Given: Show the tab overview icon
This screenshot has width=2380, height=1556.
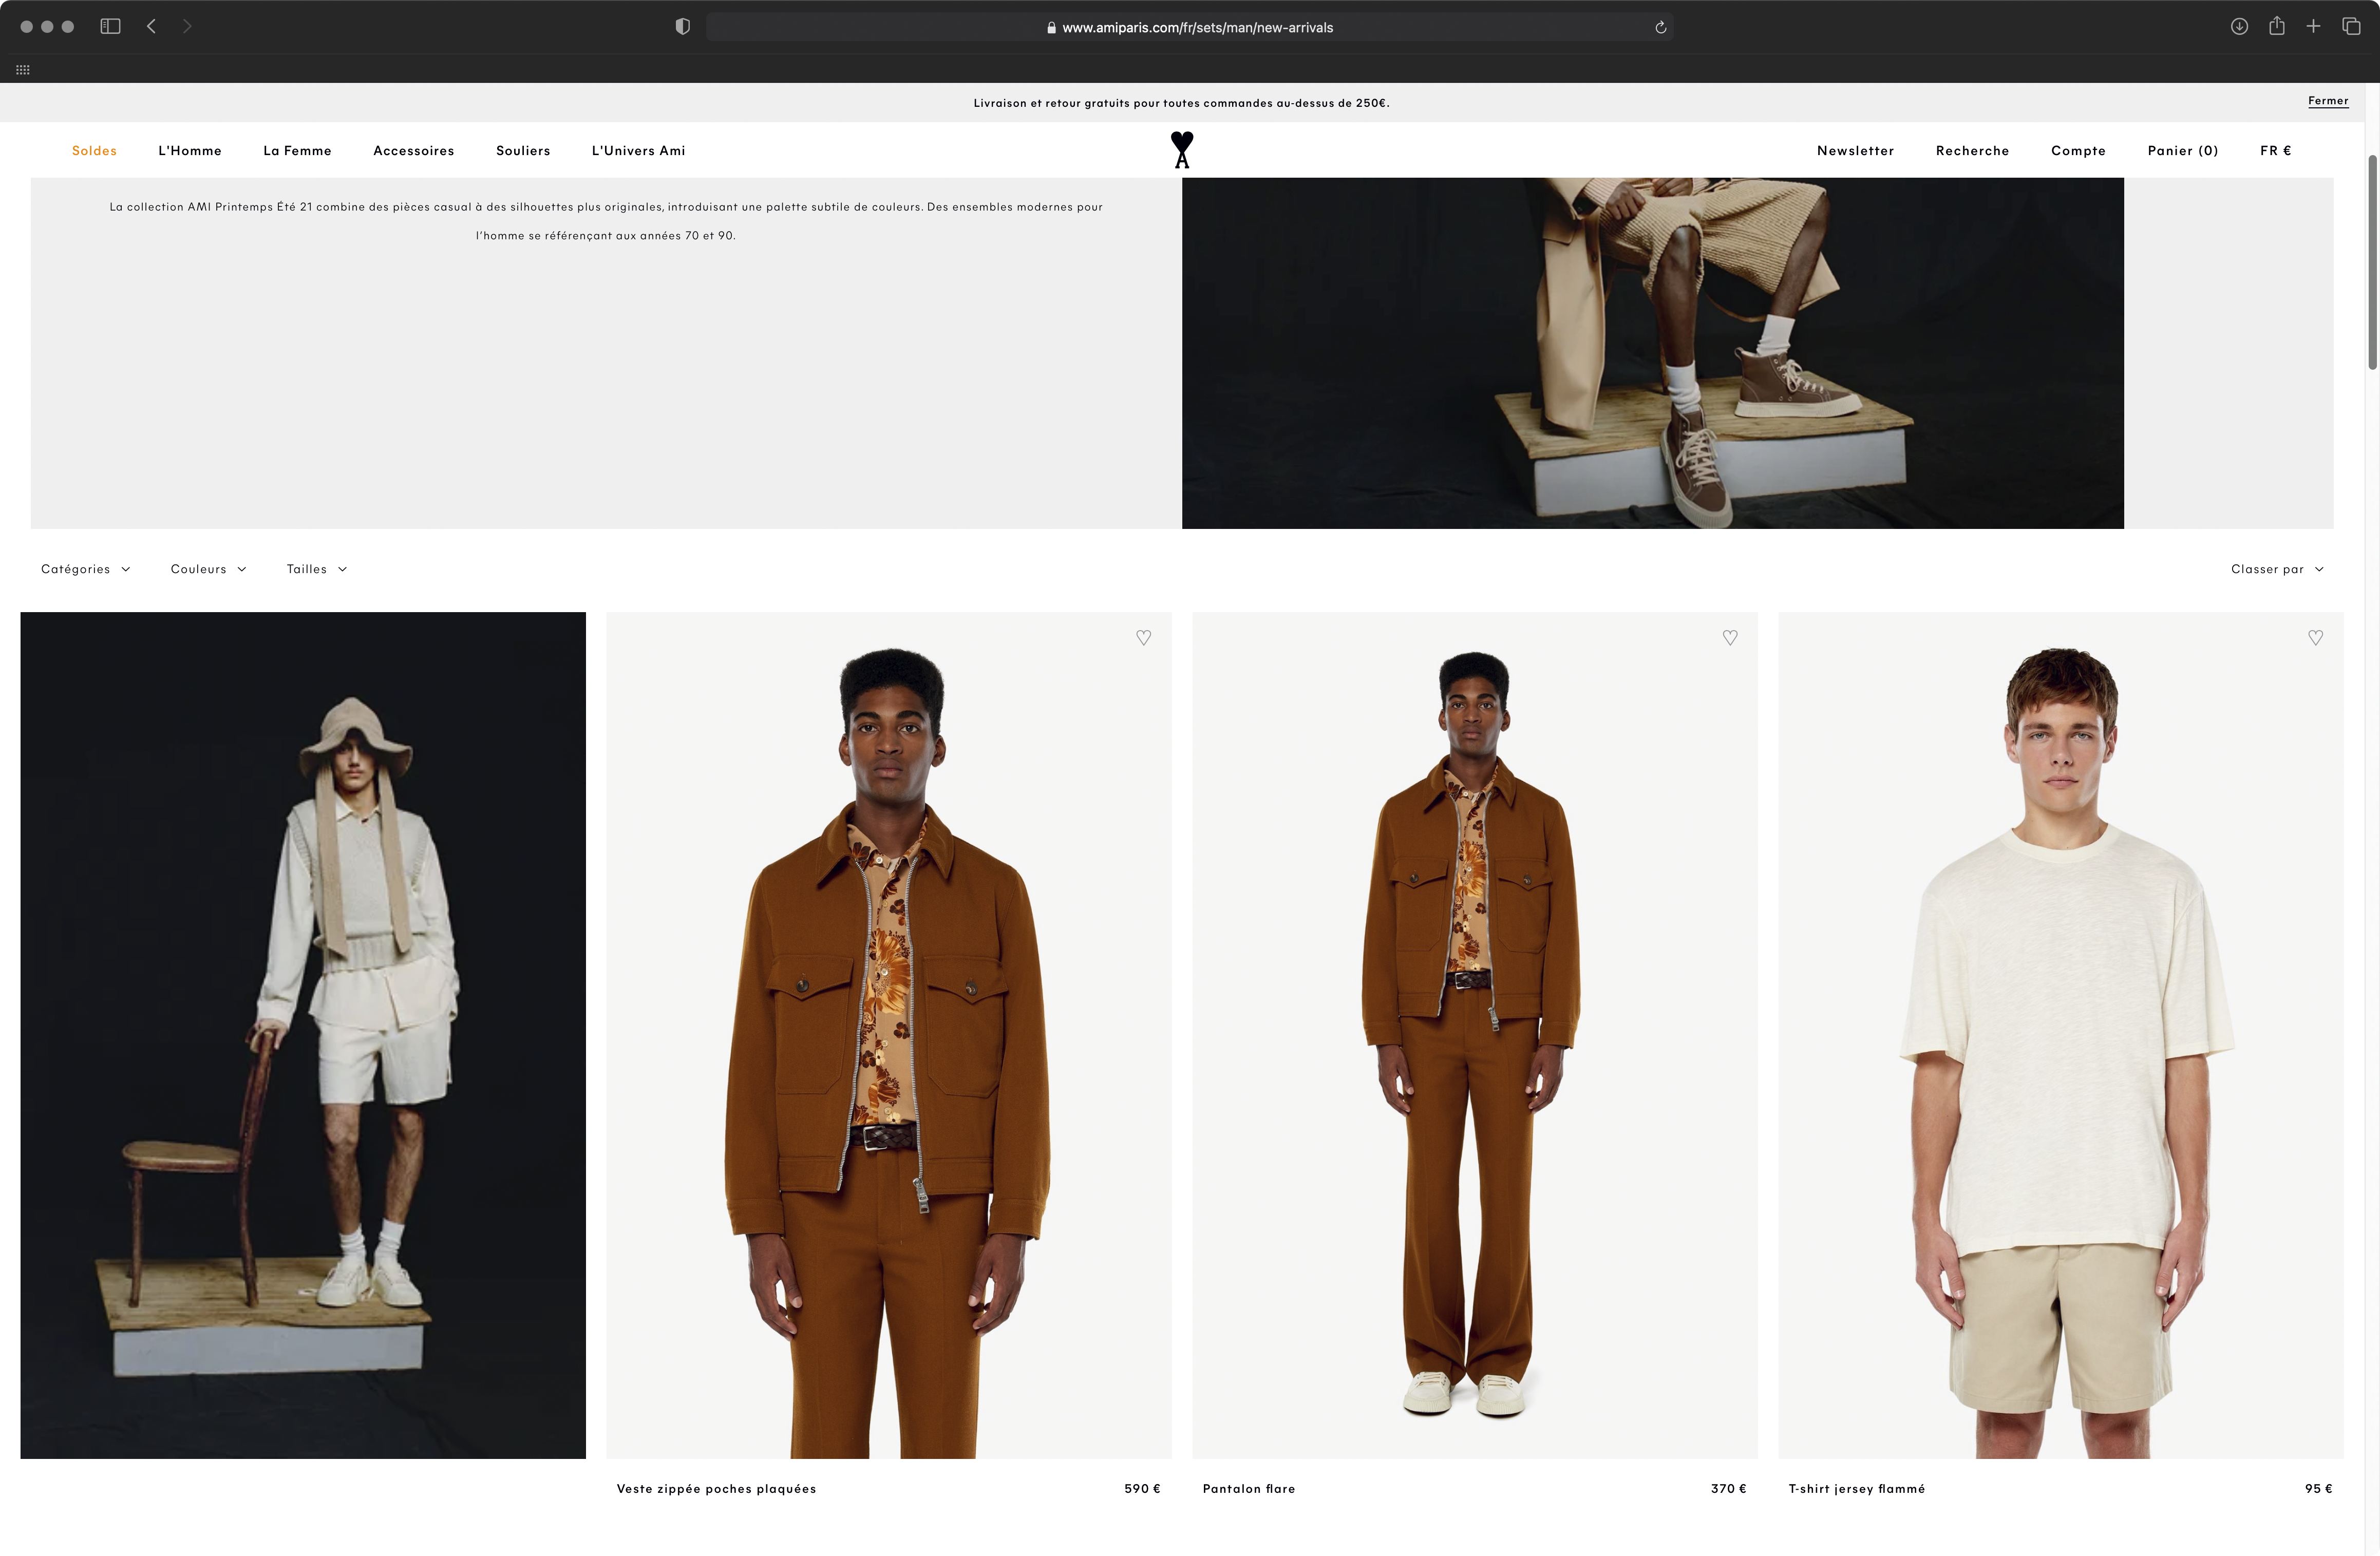Looking at the screenshot, I should [x=2351, y=27].
